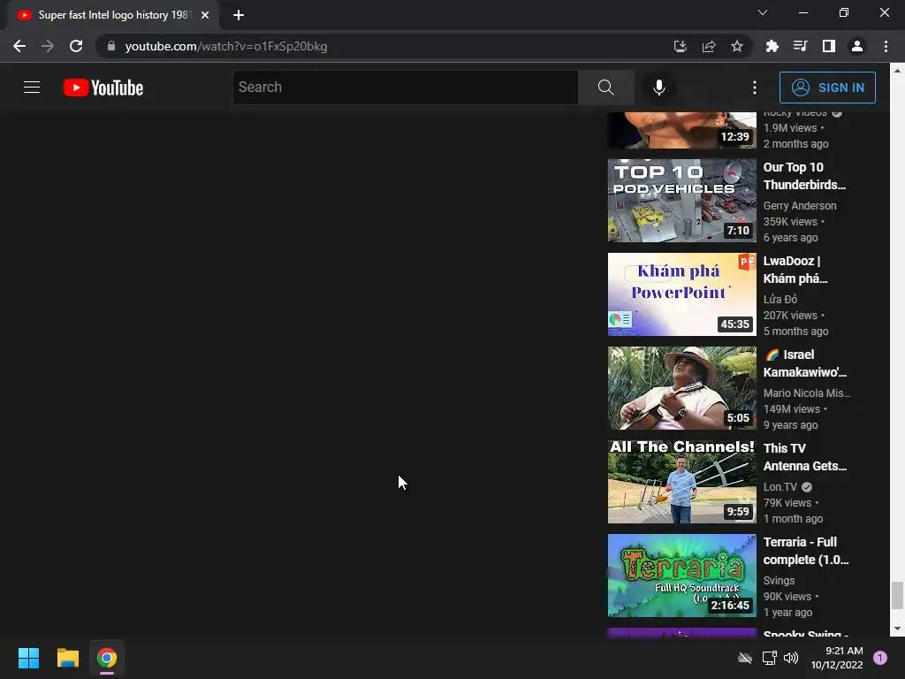Click the Lửa Đỏ channel name
The height and width of the screenshot is (679, 905).
[780, 299]
